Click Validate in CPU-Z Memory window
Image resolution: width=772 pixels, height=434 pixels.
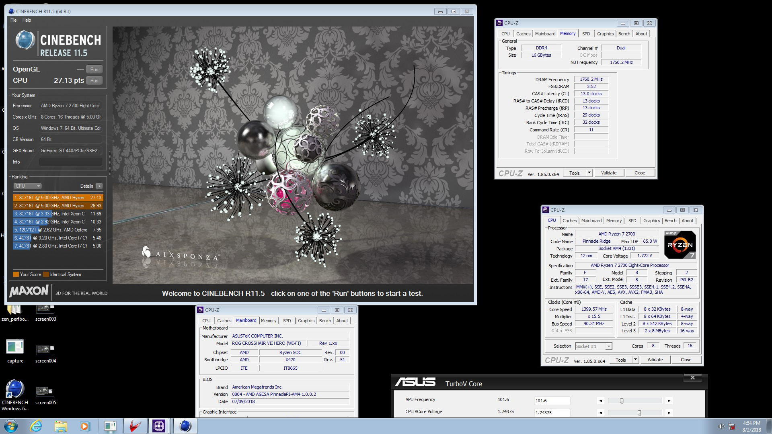(x=609, y=173)
